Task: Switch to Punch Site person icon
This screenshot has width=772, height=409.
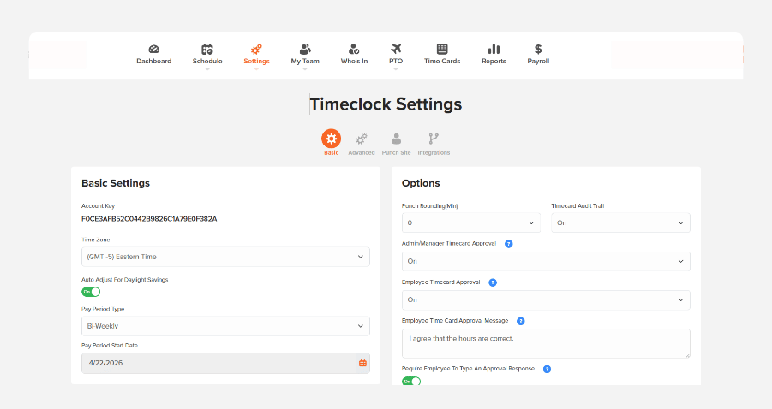Action: pyautogui.click(x=397, y=139)
